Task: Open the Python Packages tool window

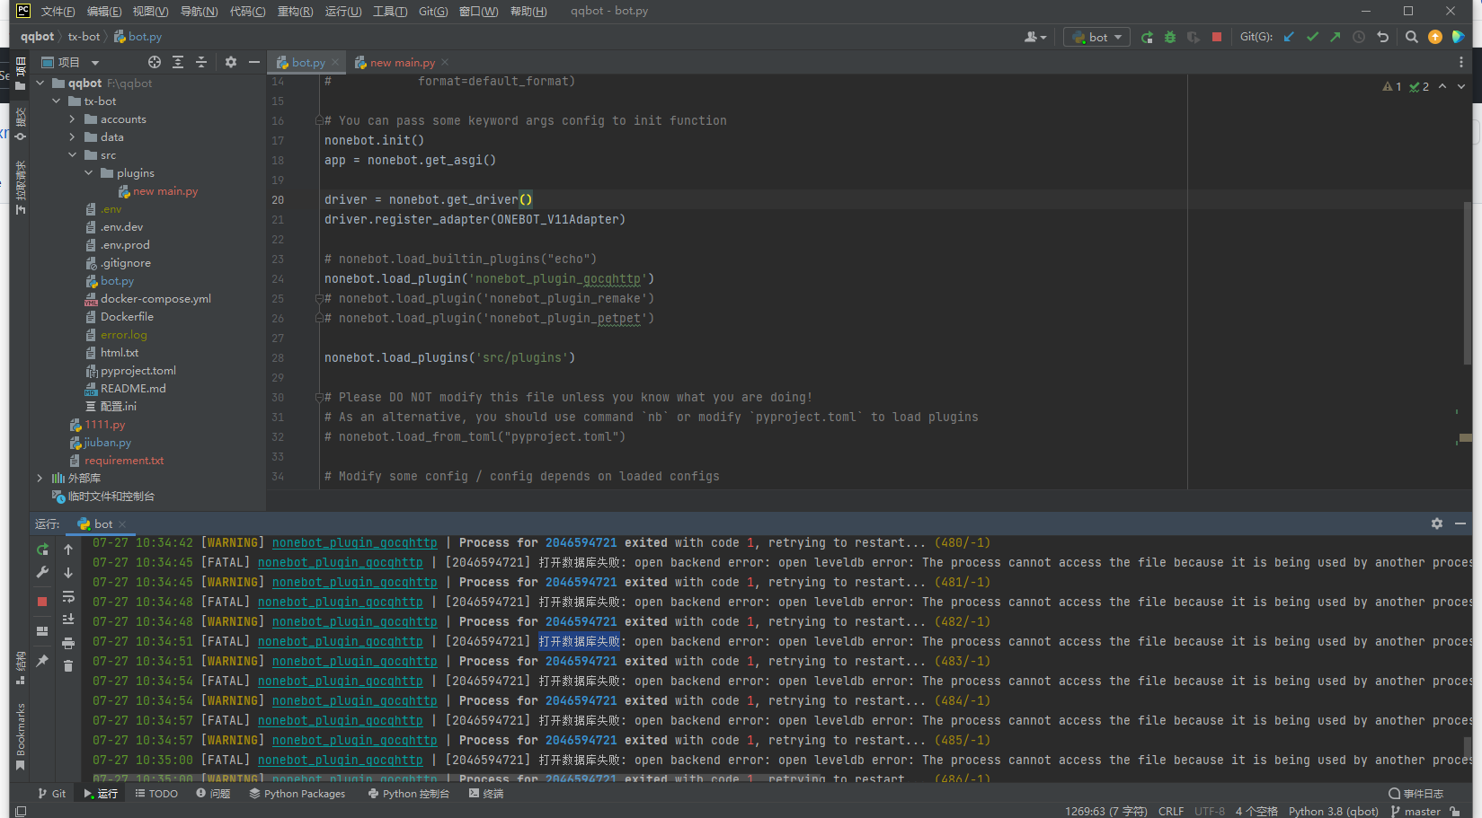Action: pos(297,794)
